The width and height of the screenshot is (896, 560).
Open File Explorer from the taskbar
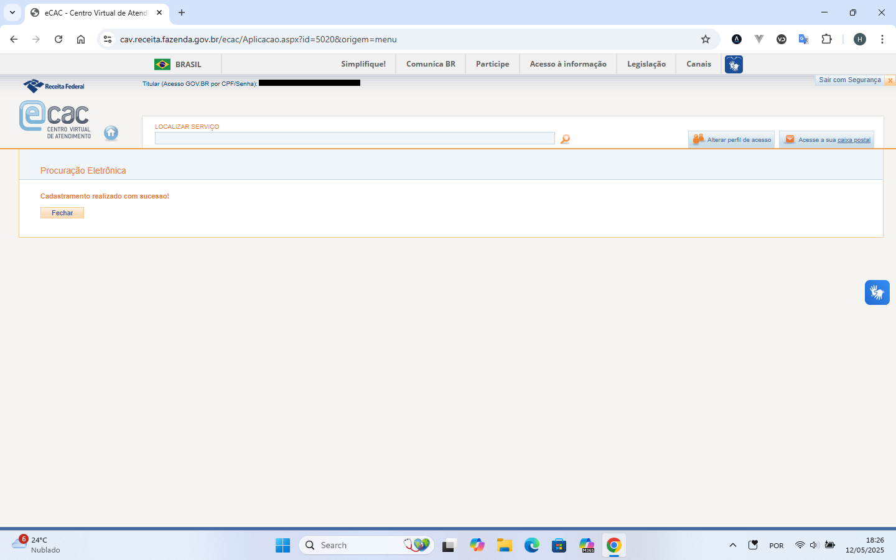pos(504,546)
